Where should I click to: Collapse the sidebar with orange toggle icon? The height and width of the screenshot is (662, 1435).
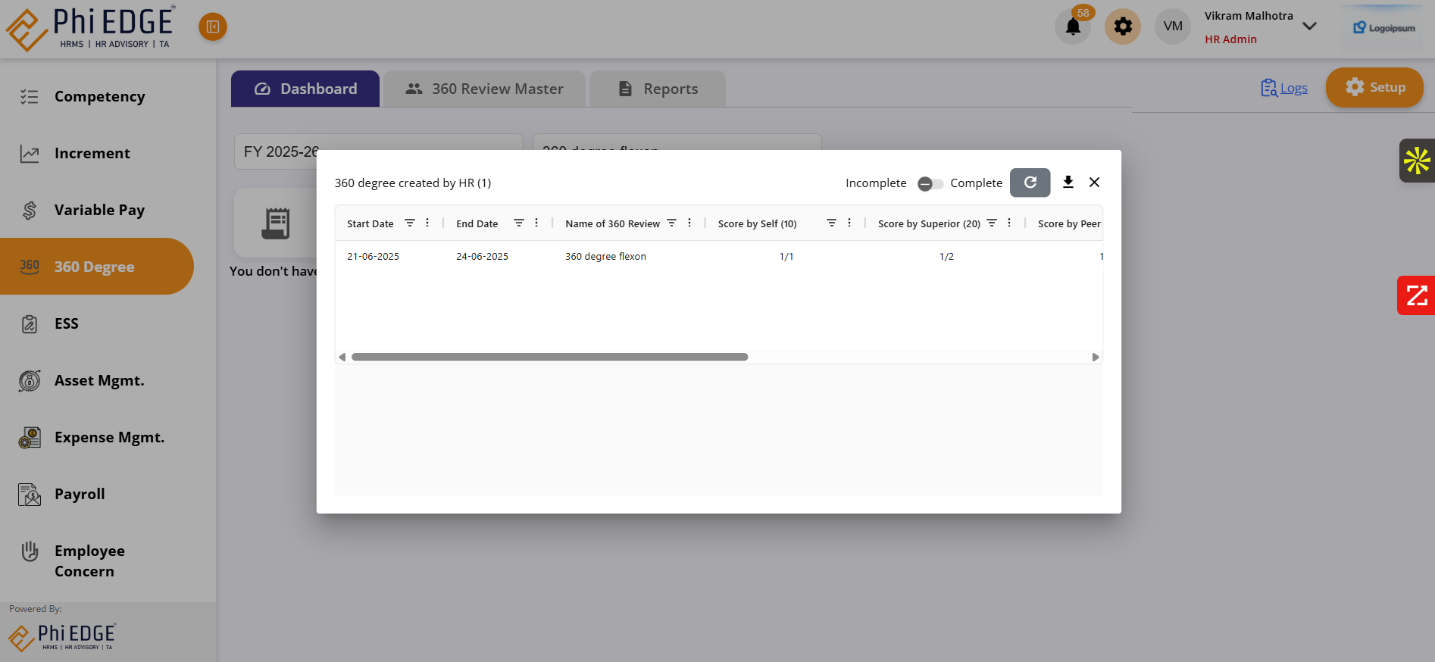tap(213, 27)
